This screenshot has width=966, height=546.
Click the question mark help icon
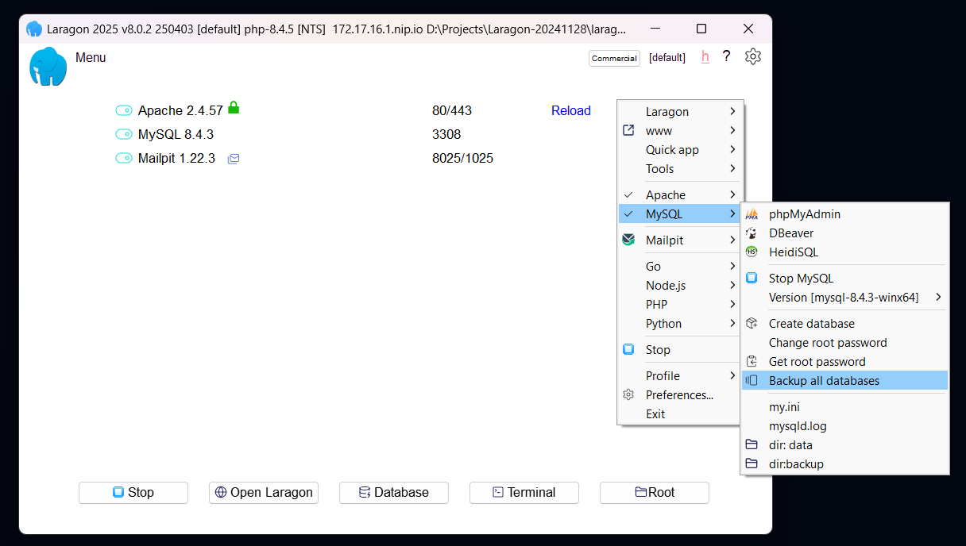pyautogui.click(x=726, y=56)
